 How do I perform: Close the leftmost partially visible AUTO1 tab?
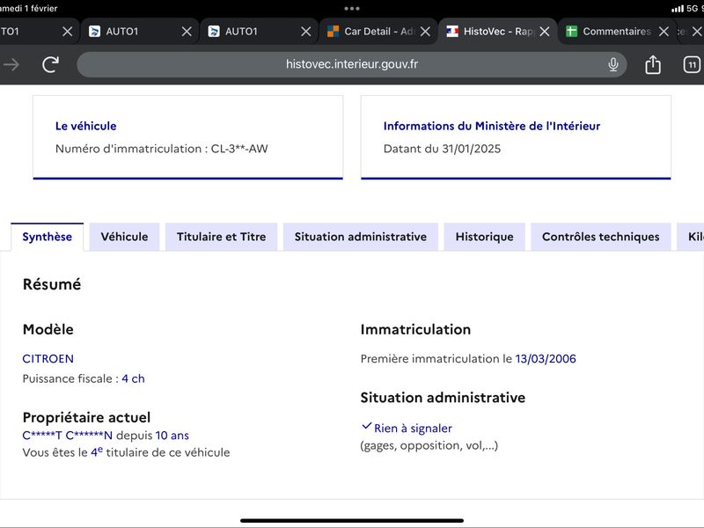(68, 32)
